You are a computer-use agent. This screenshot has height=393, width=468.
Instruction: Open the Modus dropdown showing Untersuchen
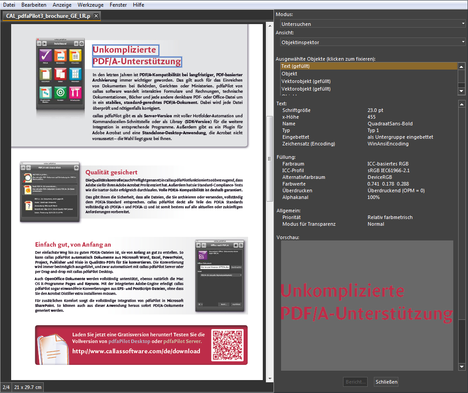tap(373, 24)
